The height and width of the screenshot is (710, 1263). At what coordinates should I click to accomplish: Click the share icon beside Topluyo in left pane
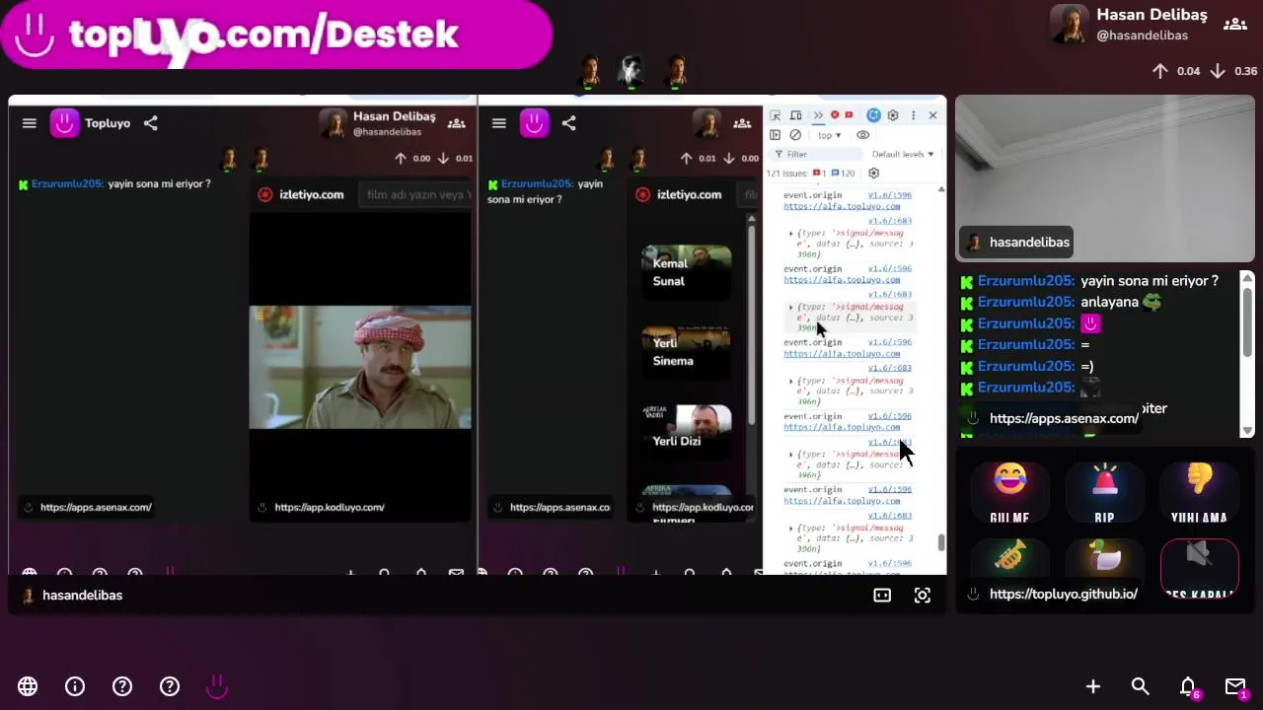(151, 123)
